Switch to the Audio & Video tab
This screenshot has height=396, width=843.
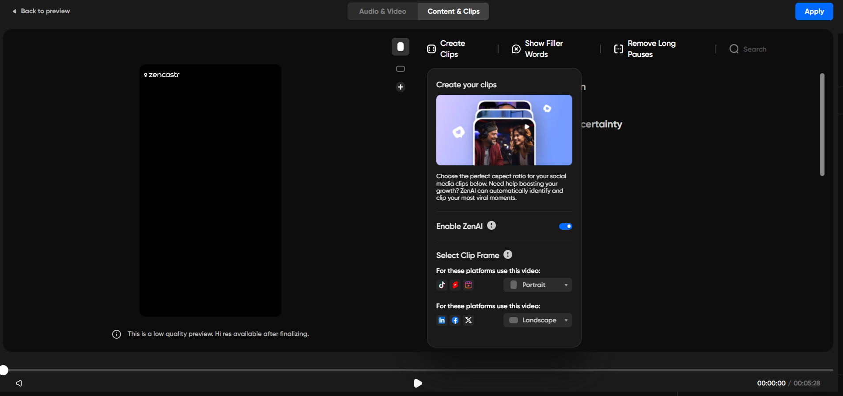382,11
